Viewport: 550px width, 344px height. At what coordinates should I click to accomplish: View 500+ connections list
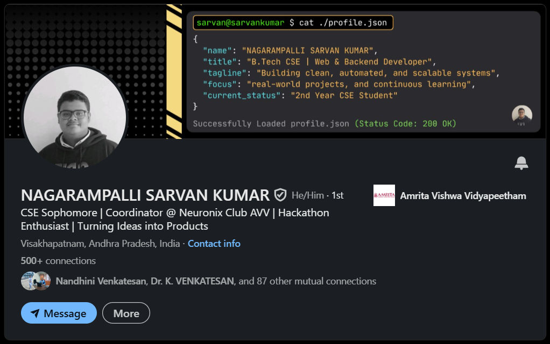pos(58,261)
